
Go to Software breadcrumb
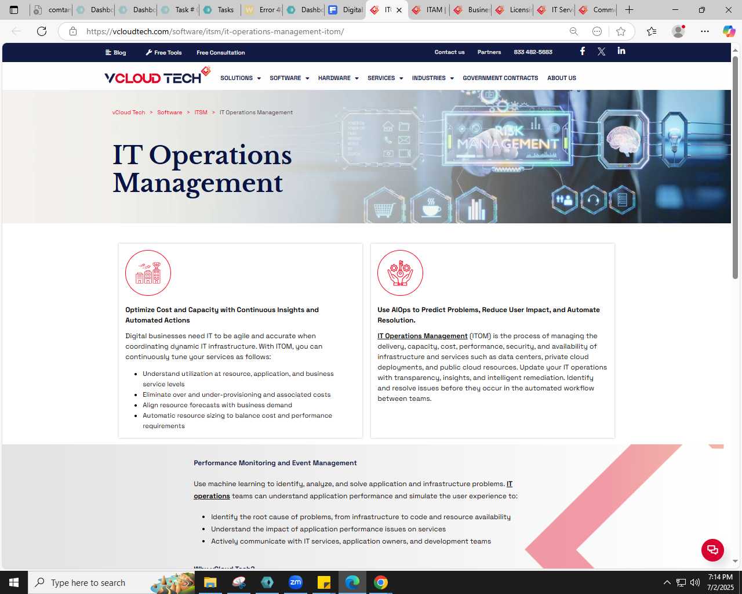pyautogui.click(x=170, y=113)
